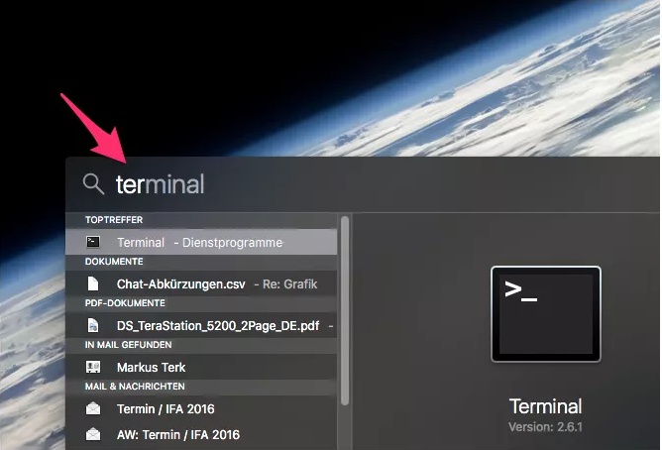Viewport: 662px width, 450px height.
Task: Open DS_TeraStation_5200_2Page_DE.pdf result
Action: click(201, 325)
